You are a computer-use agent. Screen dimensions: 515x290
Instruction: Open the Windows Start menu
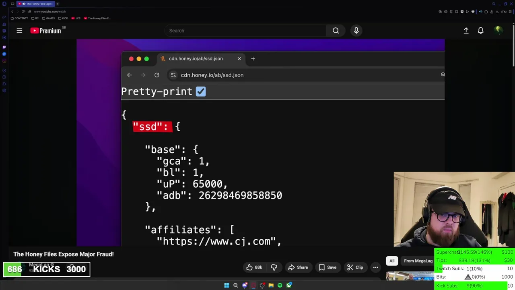[x=227, y=285]
